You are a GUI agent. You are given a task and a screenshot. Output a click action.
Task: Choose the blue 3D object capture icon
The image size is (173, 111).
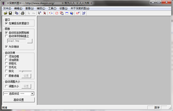[72, 13]
